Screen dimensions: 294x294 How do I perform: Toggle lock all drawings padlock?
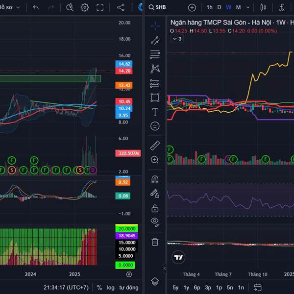(x=155, y=208)
